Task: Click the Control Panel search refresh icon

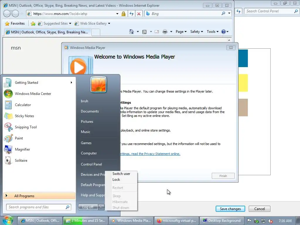Action: point(238,11)
